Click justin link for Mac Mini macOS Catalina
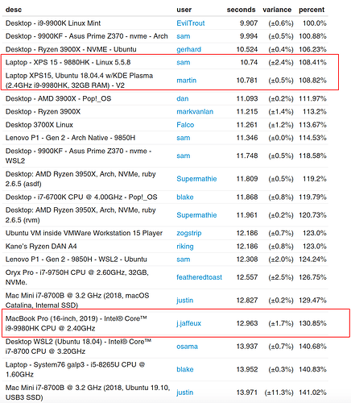The width and height of the screenshot is (351, 403). [x=184, y=300]
